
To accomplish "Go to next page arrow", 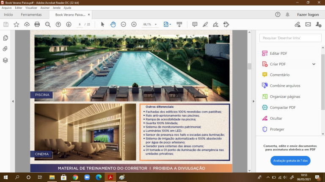I will [69, 24].
